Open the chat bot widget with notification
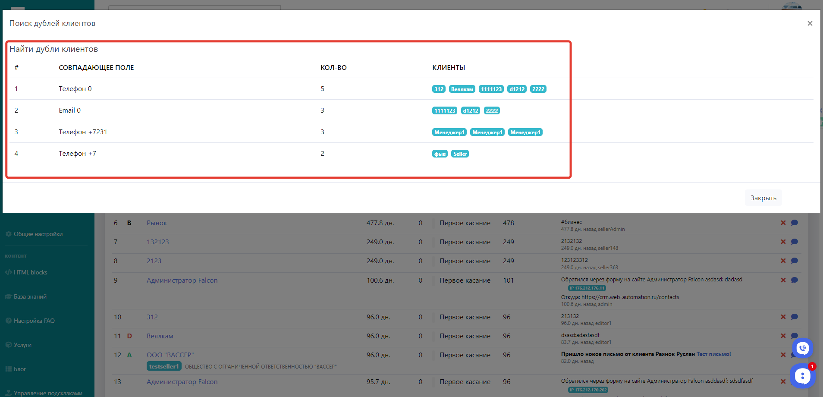The image size is (823, 397). pyautogui.click(x=802, y=376)
